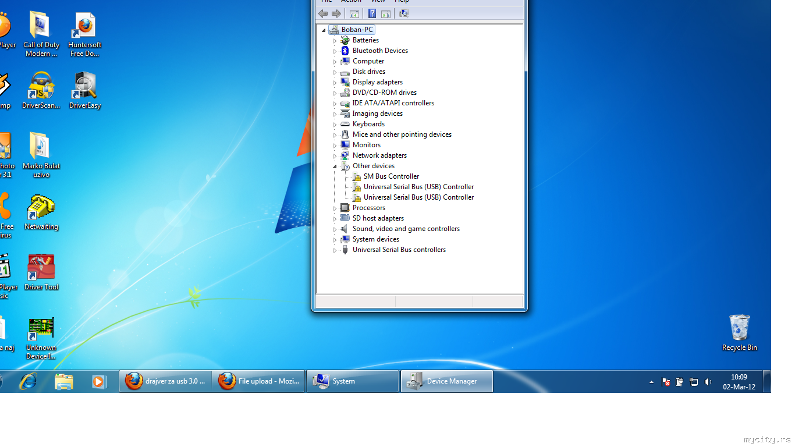Open Internet Explorer from the taskbar

pyautogui.click(x=28, y=381)
